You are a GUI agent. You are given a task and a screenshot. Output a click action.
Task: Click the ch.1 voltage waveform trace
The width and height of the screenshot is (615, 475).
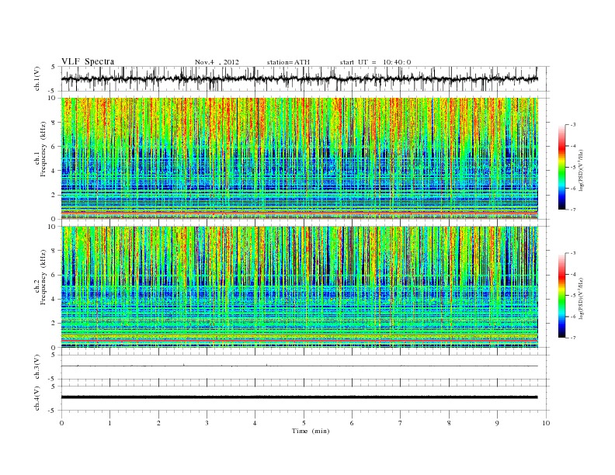299,78
